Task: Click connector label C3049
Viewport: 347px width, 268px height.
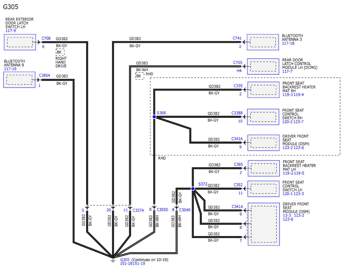Action: pyautogui.click(x=185, y=210)
